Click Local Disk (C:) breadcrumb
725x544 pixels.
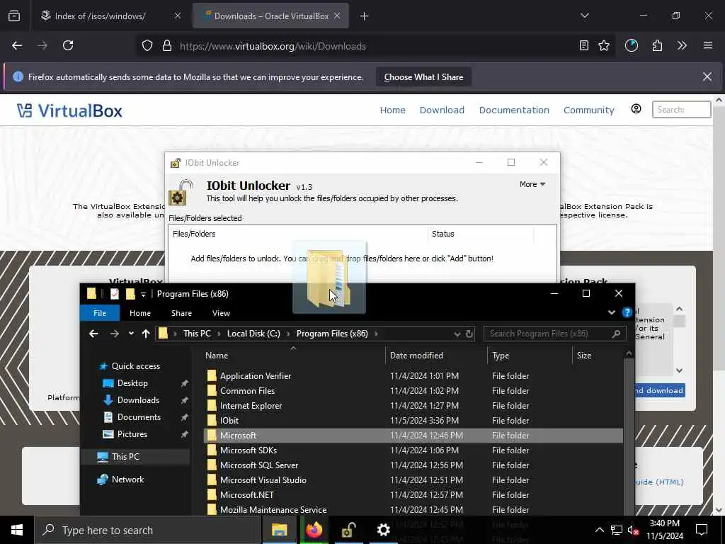click(x=253, y=334)
